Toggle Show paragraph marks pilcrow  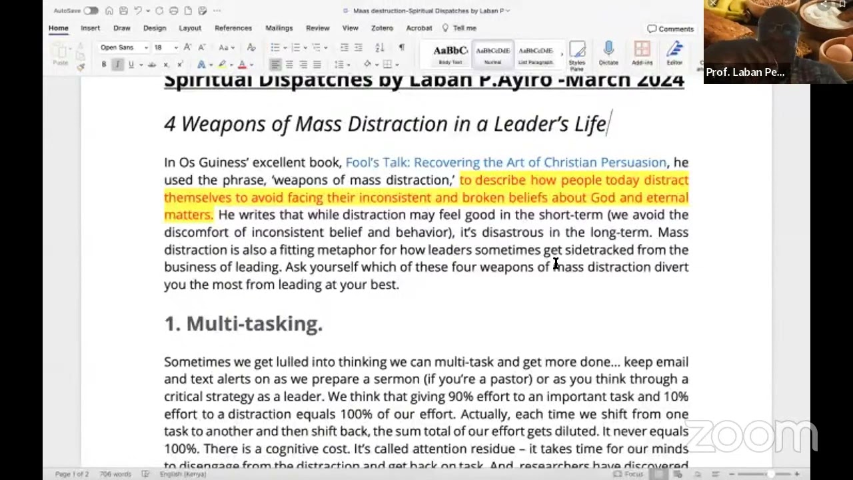pyautogui.click(x=401, y=47)
